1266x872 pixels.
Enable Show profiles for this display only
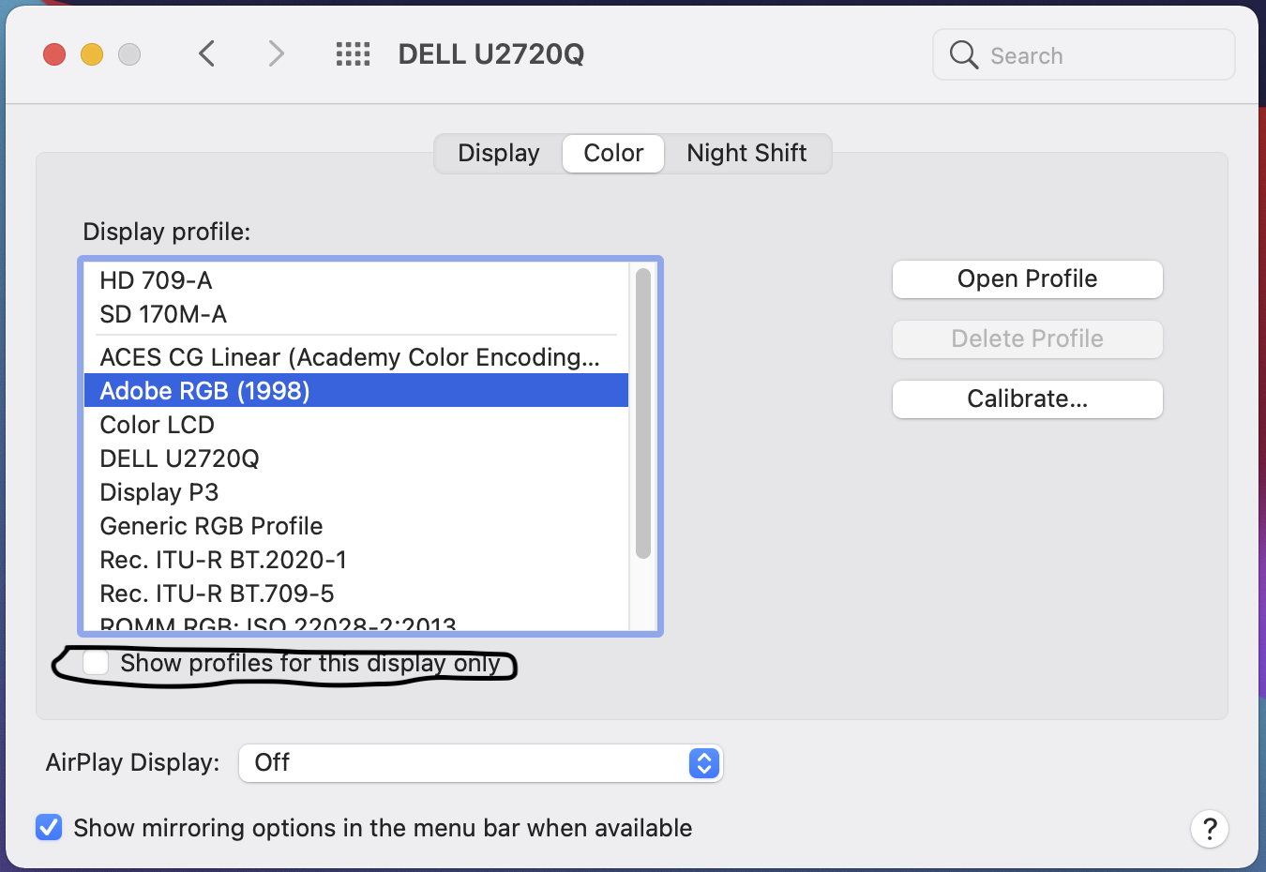[96, 663]
